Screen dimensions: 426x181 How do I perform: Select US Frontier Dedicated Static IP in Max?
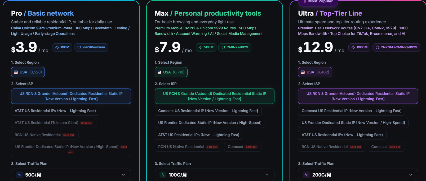pyautogui.click(x=210, y=123)
